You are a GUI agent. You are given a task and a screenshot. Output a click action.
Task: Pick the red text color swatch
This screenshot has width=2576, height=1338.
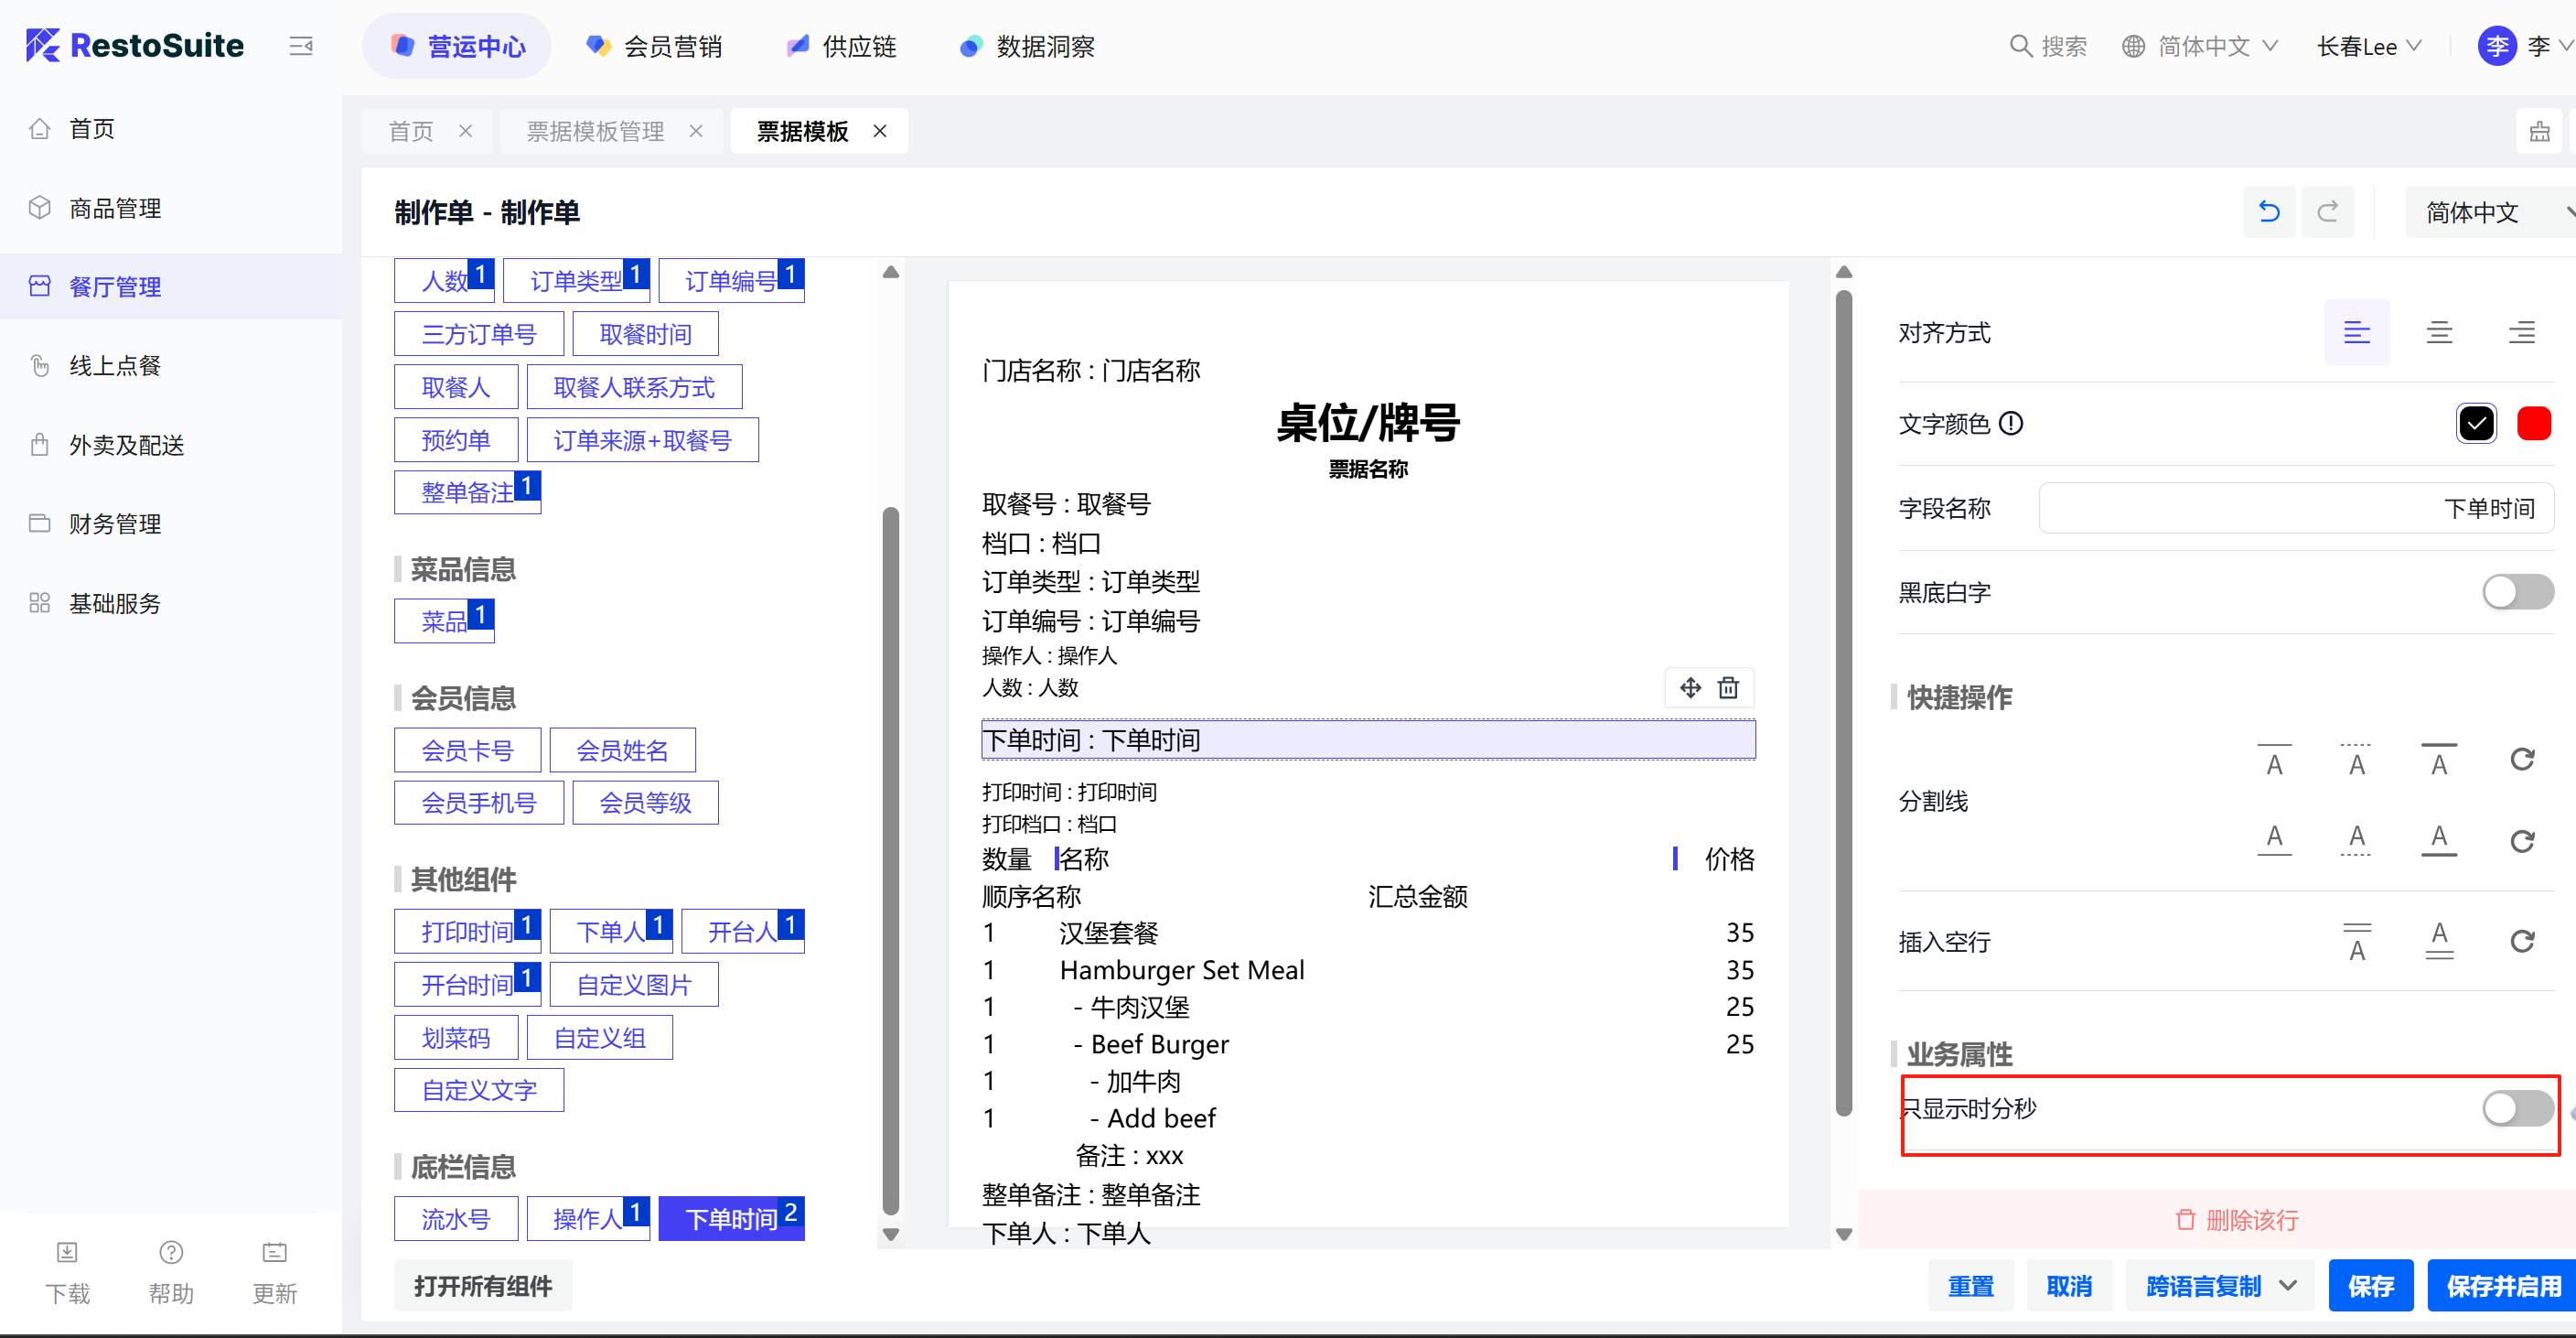pyautogui.click(x=2533, y=424)
